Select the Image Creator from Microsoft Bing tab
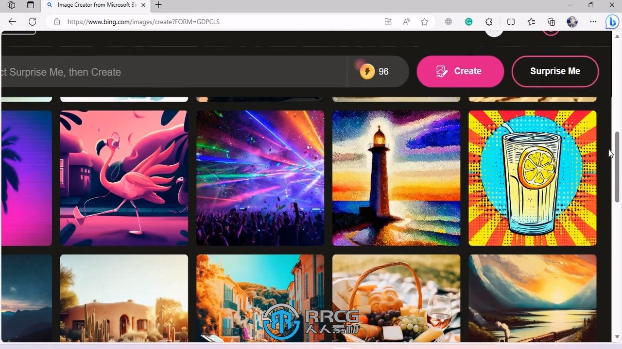This screenshot has width=622, height=349. 96,5
